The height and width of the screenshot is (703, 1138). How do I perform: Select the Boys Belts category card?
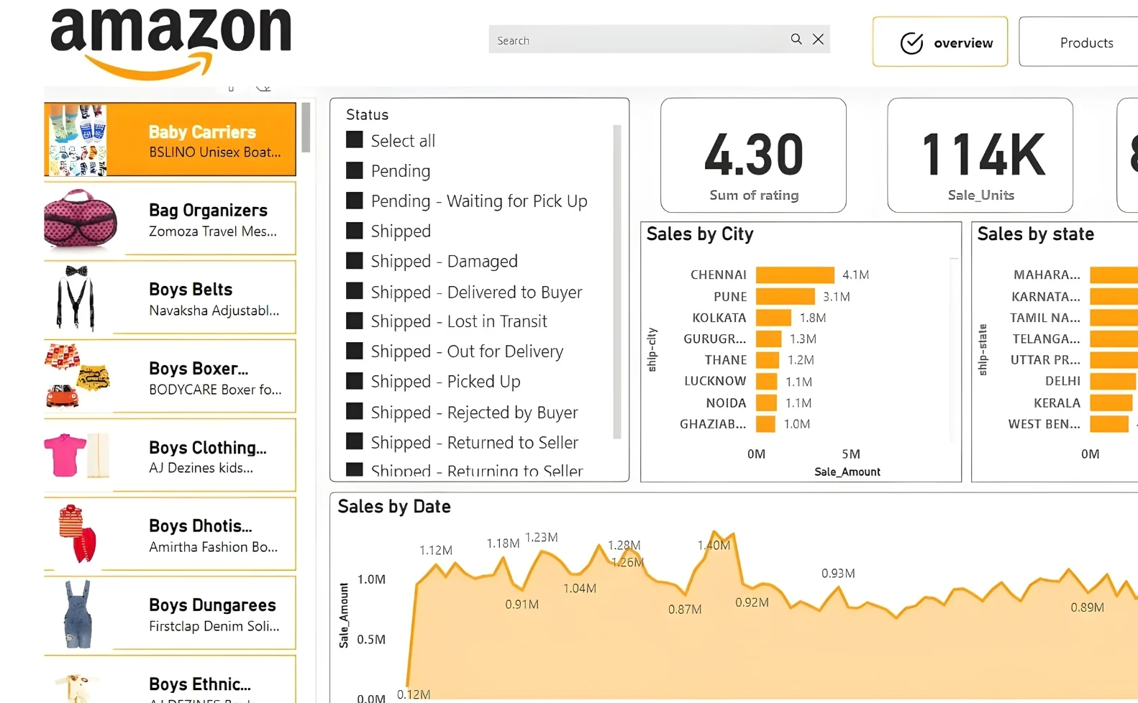[170, 298]
